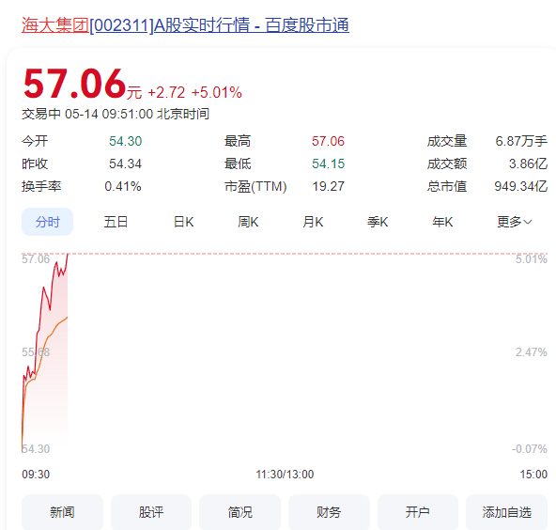Open the 周K chart view

click(x=248, y=222)
